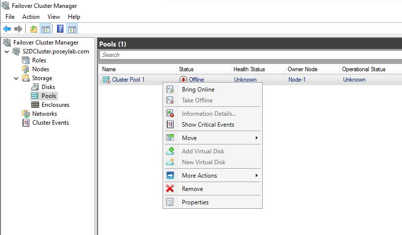Collapse the S2DCluster.poseylab.com tree node
Screen dimensions: 402x235
[x=6, y=51]
